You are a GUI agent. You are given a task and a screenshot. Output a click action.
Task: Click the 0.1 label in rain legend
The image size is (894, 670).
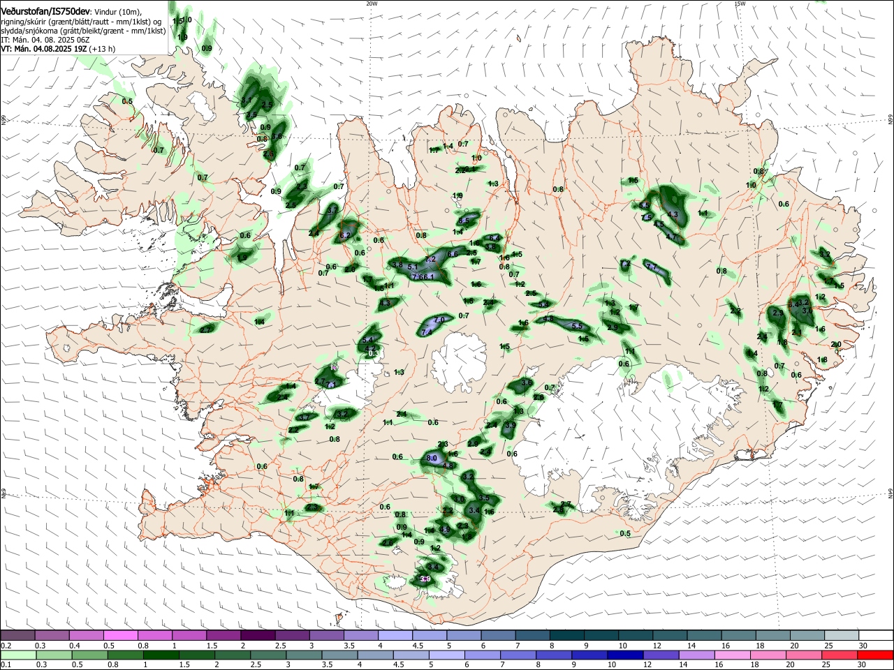click(x=6, y=664)
